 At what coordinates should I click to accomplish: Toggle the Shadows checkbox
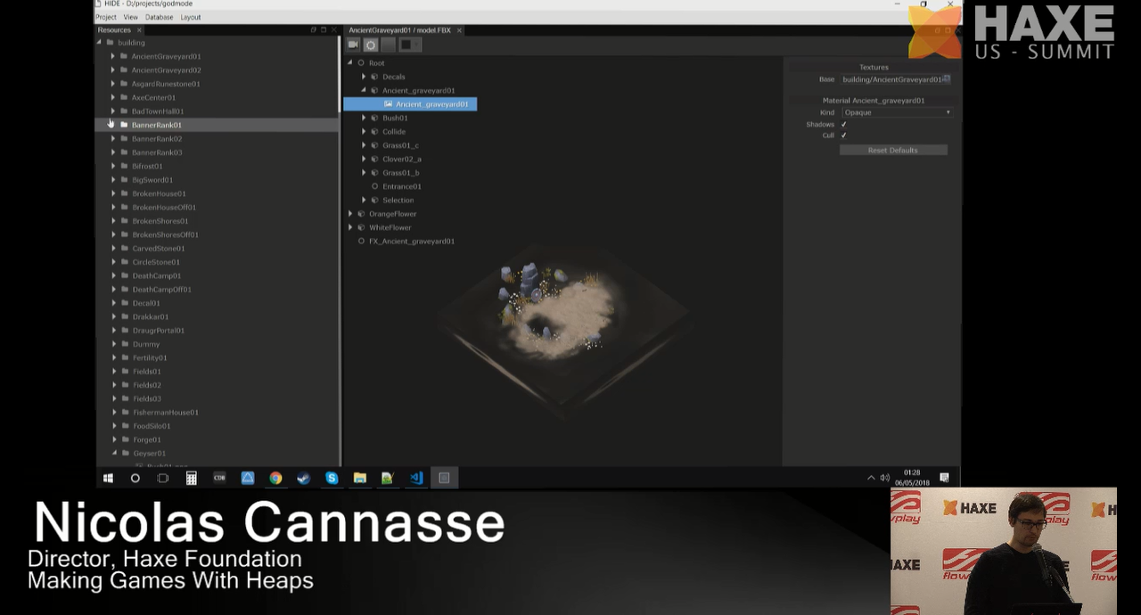843,125
